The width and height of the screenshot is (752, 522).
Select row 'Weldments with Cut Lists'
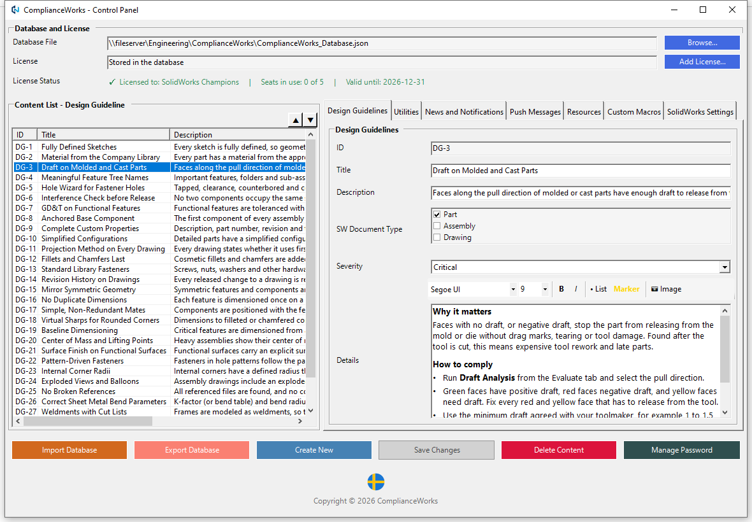click(x=159, y=412)
